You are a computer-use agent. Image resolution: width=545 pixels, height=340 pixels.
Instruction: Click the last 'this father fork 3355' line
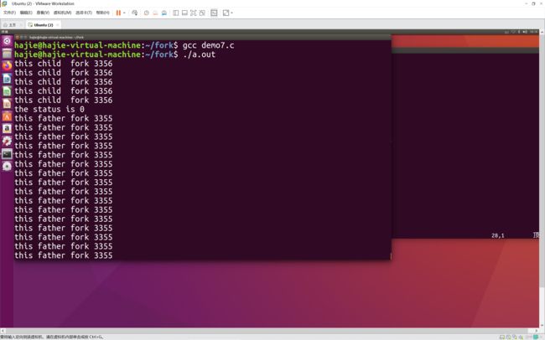click(63, 255)
